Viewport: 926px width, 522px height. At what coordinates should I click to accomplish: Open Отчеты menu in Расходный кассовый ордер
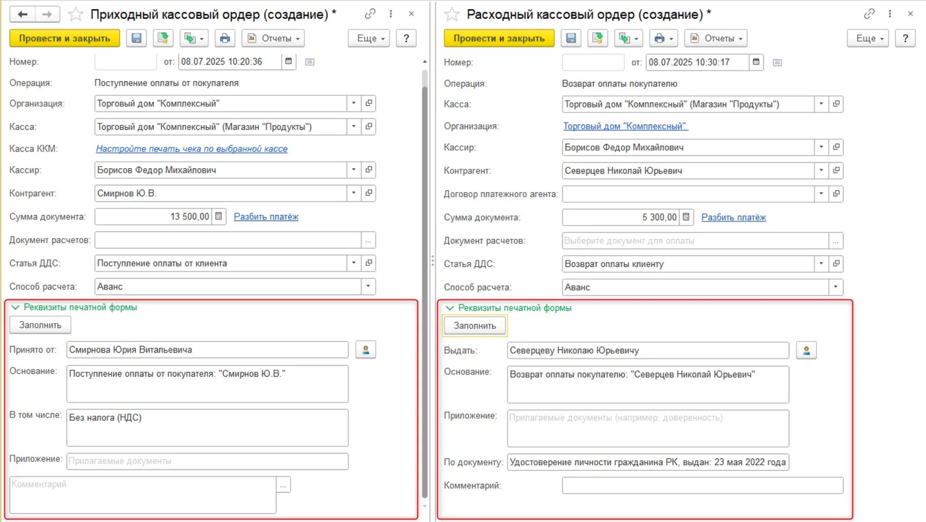coord(716,38)
